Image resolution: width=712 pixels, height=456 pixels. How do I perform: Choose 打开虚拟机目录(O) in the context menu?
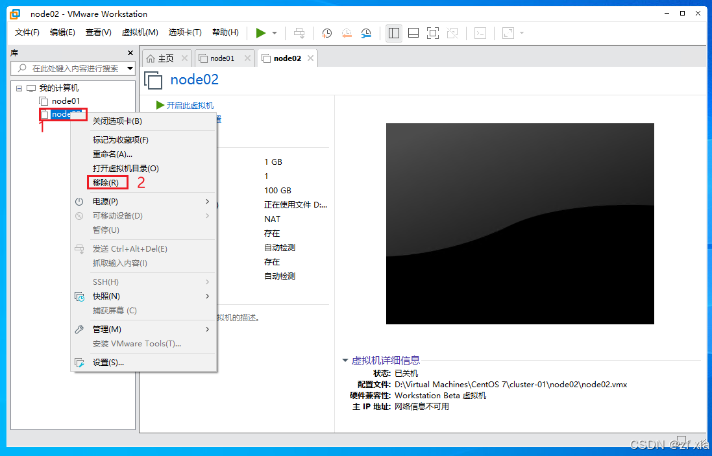(143, 169)
